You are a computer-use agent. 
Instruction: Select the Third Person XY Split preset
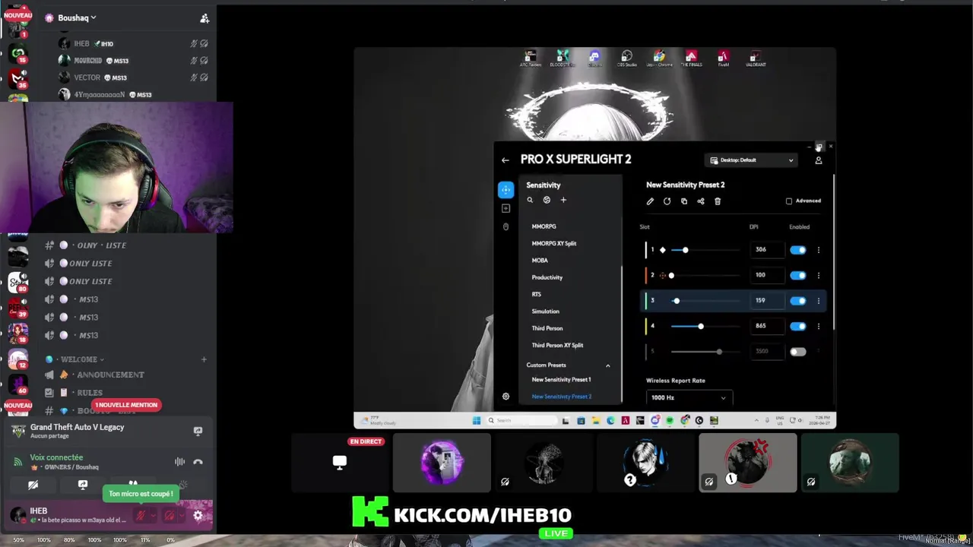pyautogui.click(x=558, y=346)
